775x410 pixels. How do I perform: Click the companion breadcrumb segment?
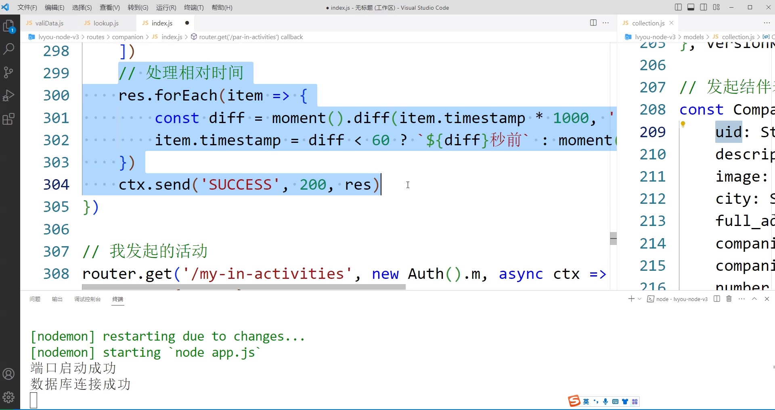tap(128, 37)
